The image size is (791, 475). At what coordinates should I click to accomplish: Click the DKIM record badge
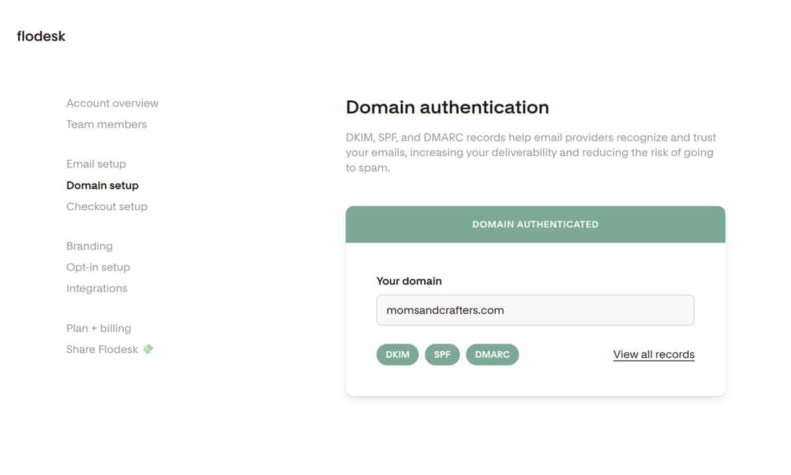397,354
